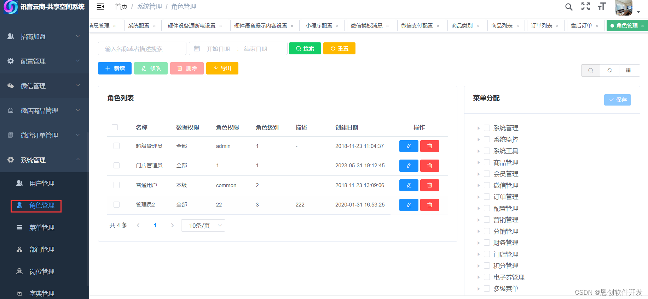Screen dimensions: 648x299
Task: Delete the 门店管理员 role row
Action: 430,166
